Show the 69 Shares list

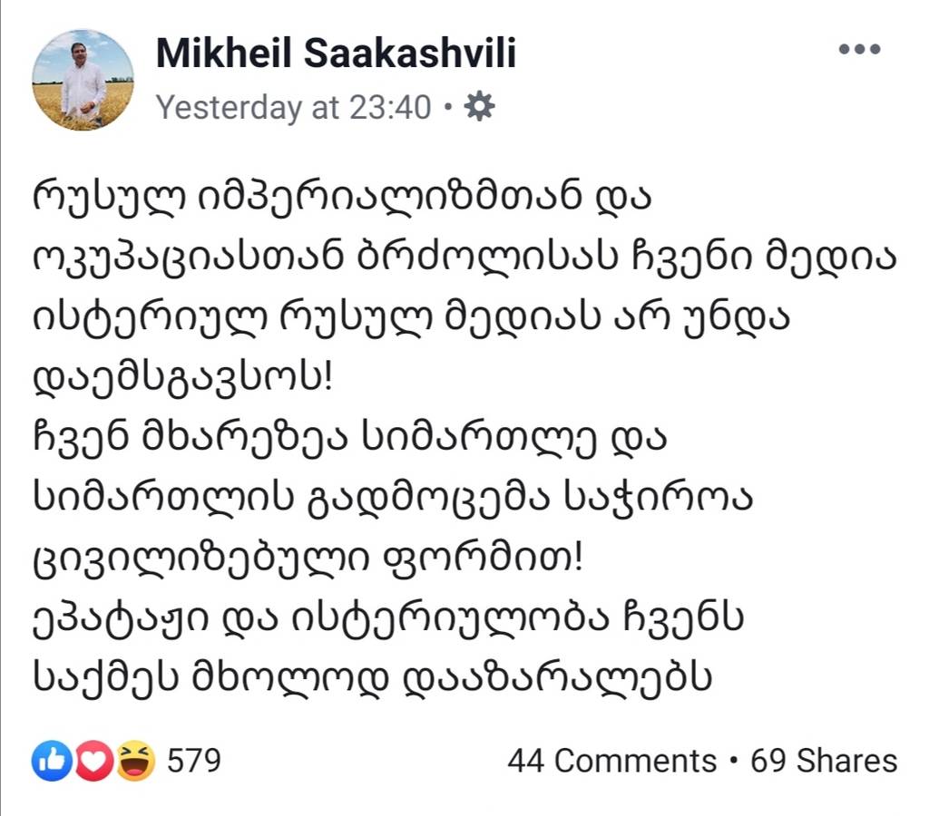click(824, 761)
